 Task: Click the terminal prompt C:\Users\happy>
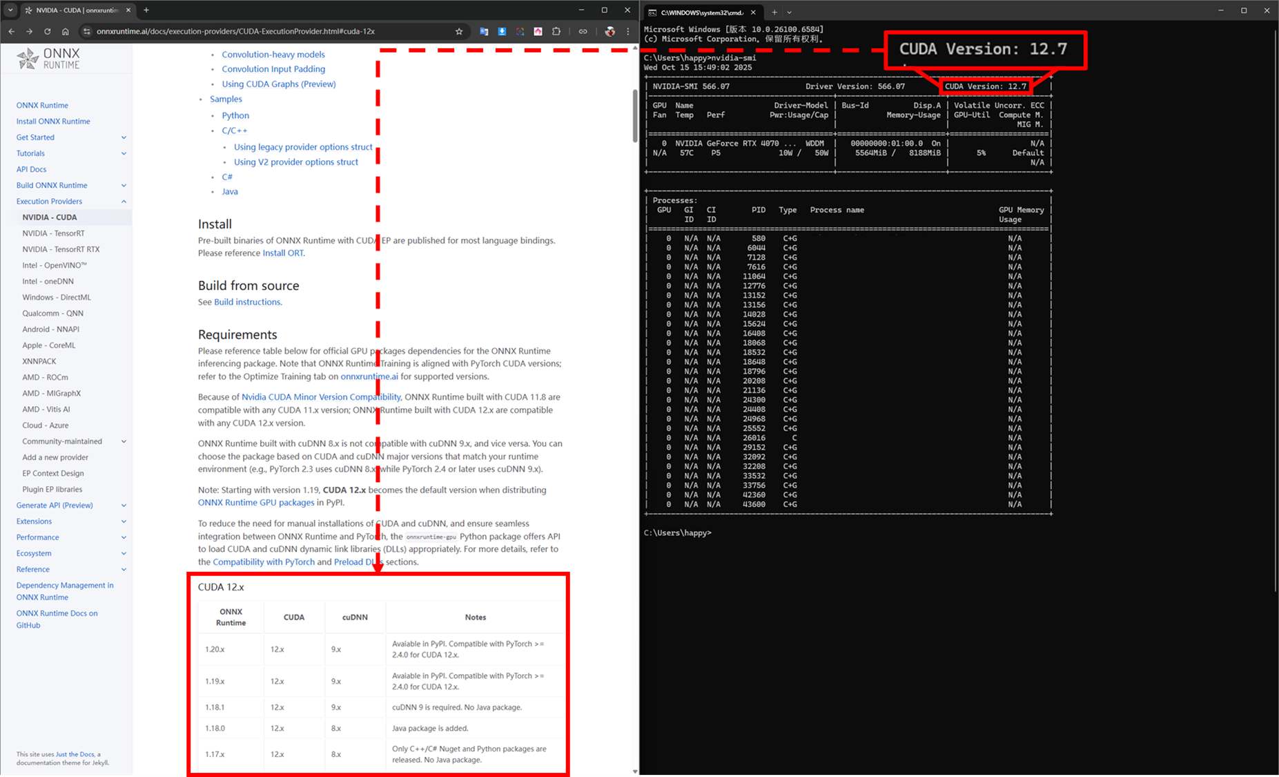(x=678, y=533)
